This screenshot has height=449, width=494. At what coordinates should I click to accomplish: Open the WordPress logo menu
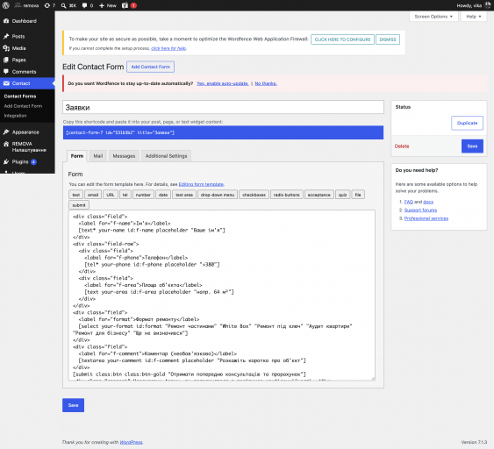pyautogui.click(x=6, y=5)
